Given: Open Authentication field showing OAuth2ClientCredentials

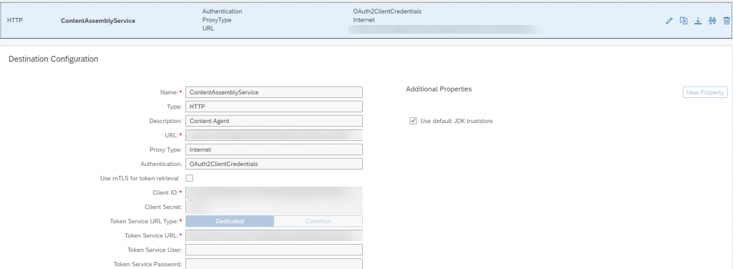Looking at the screenshot, I should (x=274, y=164).
